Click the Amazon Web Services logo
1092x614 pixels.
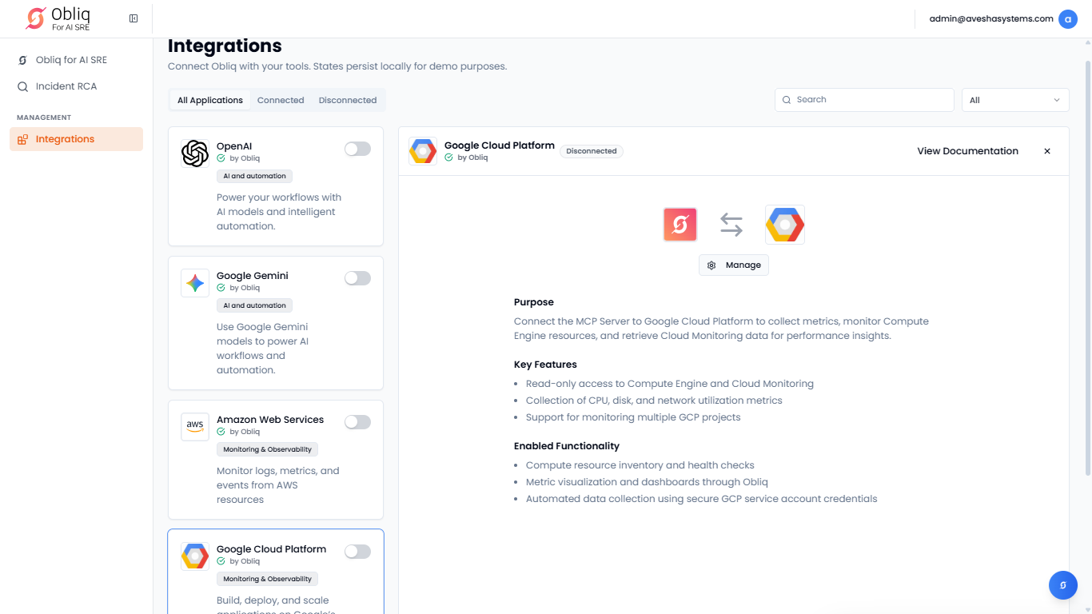(195, 427)
